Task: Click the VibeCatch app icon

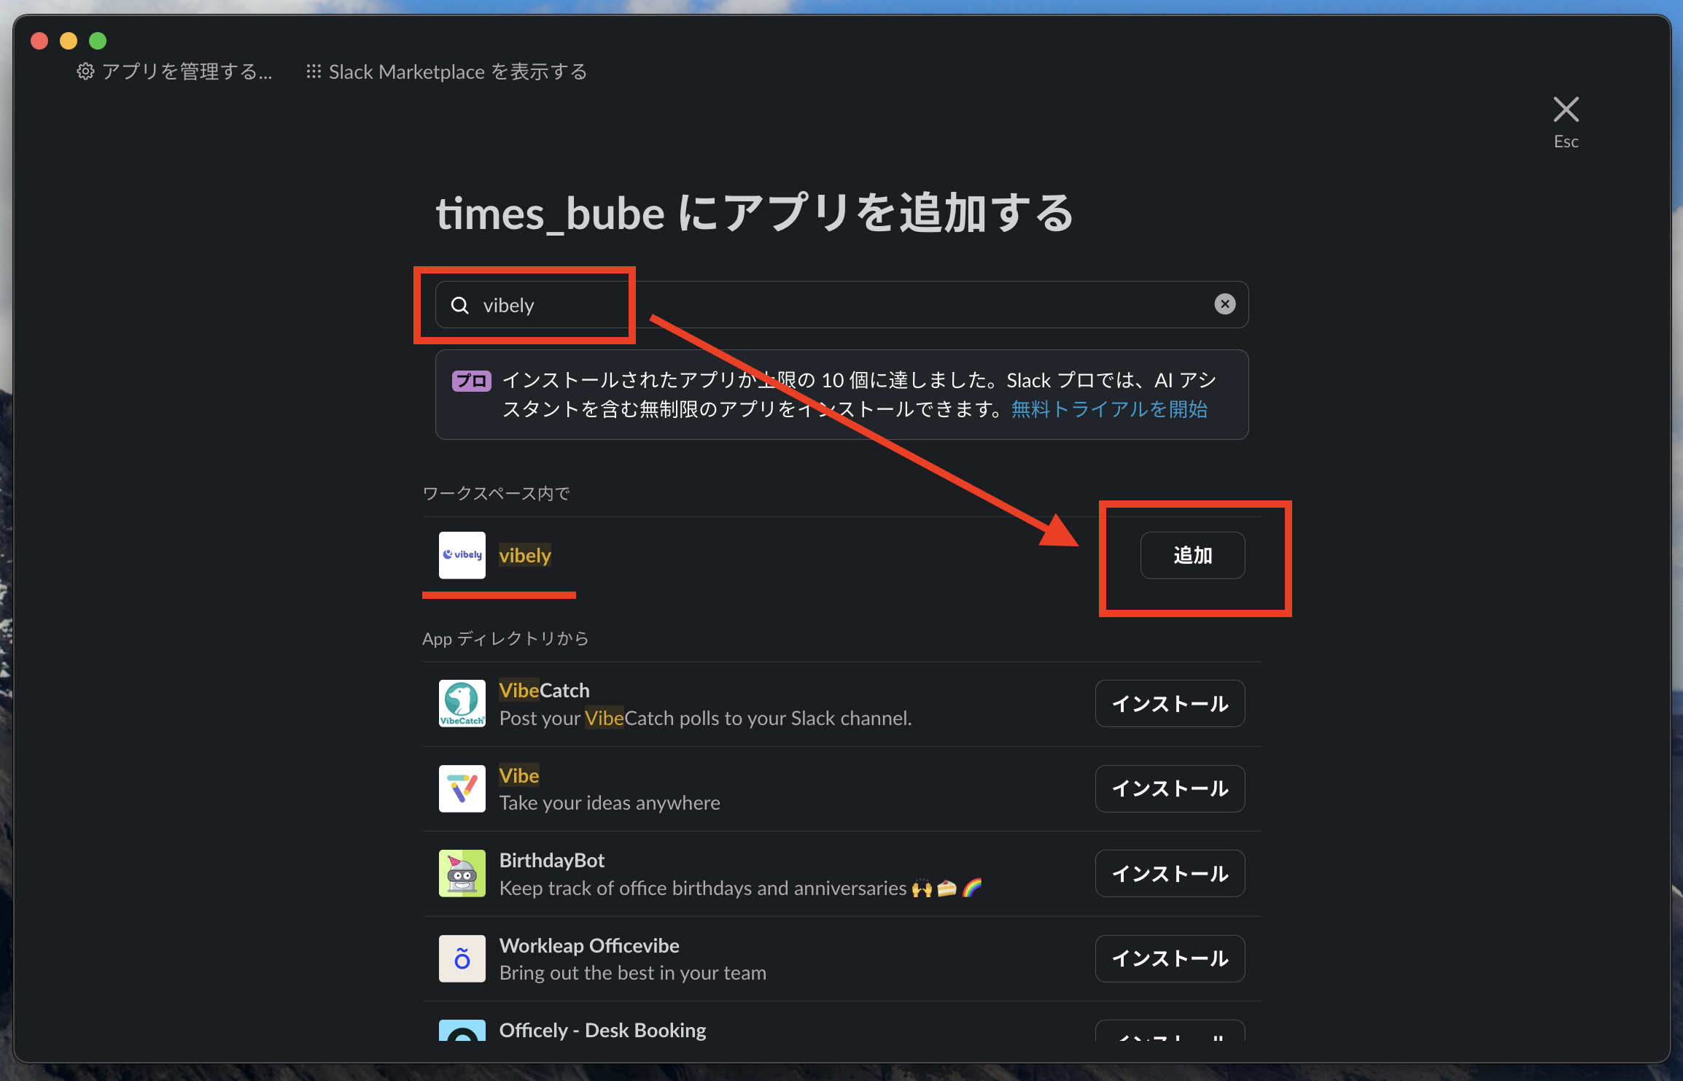Action: [462, 704]
